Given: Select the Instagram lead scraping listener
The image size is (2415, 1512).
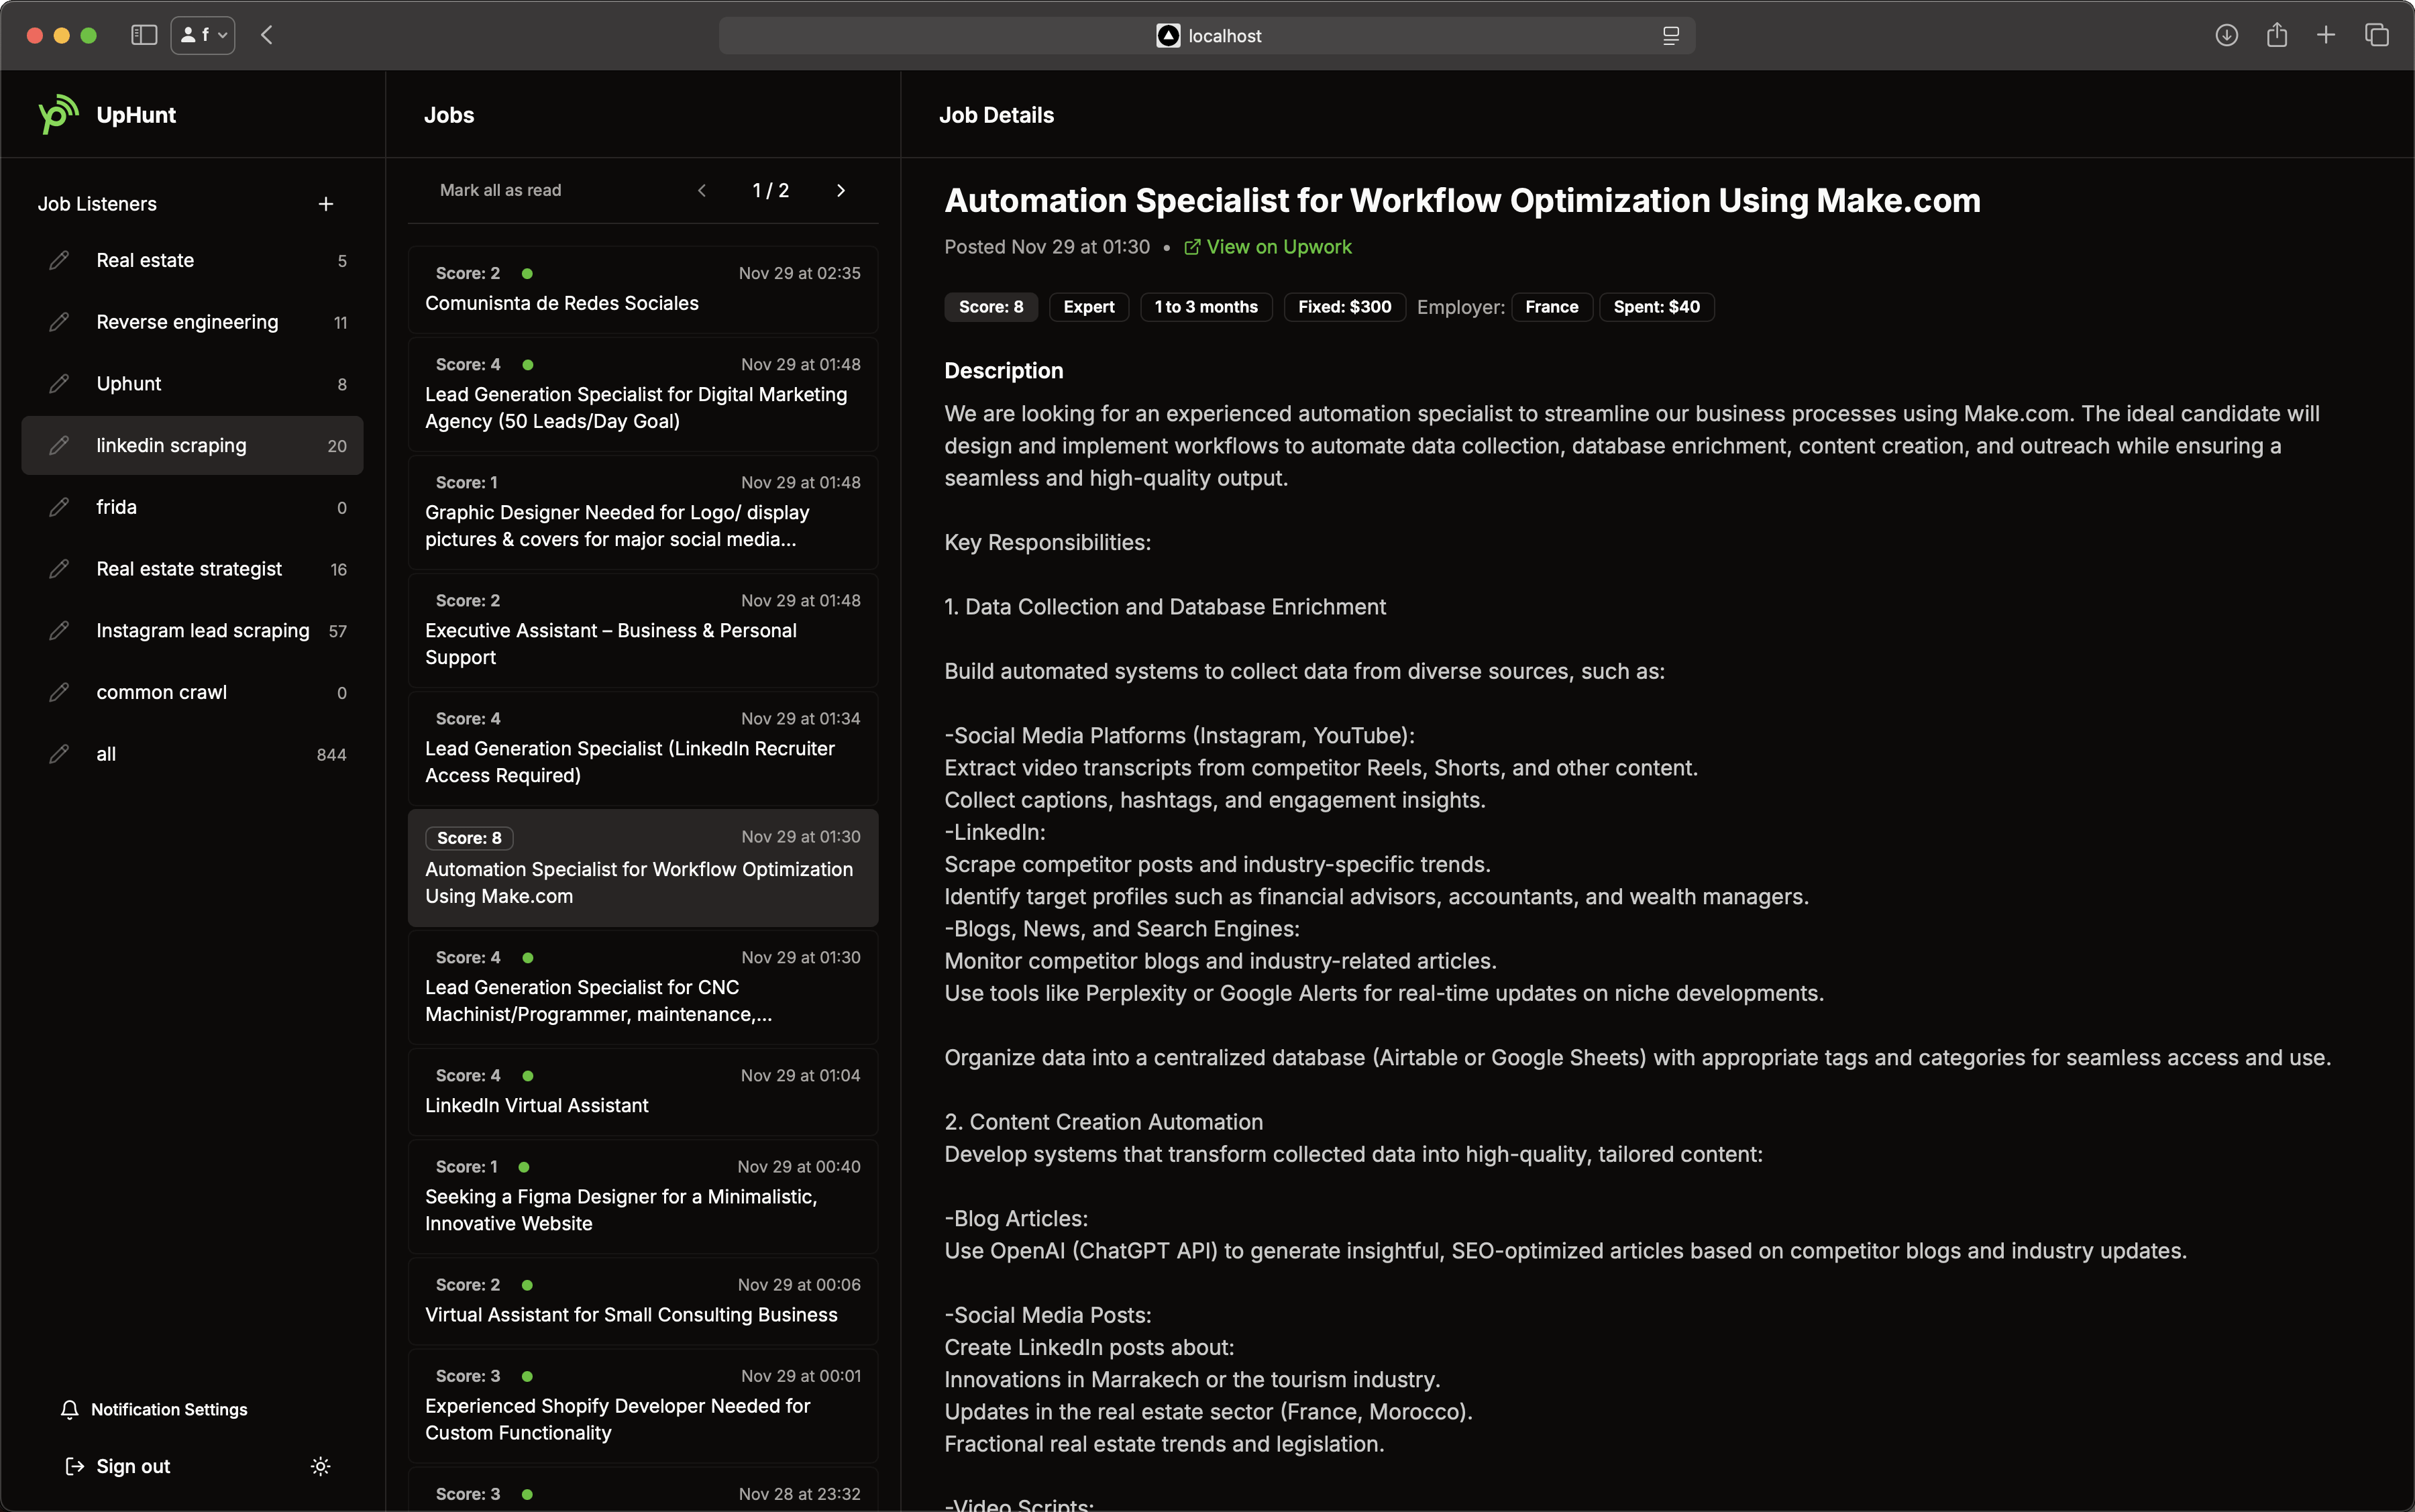Looking at the screenshot, I should (202, 630).
